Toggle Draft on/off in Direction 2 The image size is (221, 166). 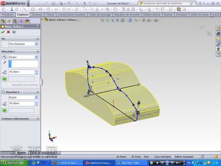click(5, 110)
